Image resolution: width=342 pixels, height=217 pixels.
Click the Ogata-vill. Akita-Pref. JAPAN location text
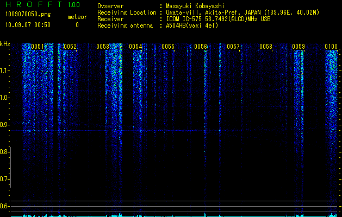[x=242, y=12]
